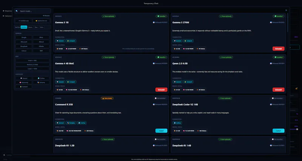Choose the Compact category filter
This screenshot has height=161, width=302.
24,87
